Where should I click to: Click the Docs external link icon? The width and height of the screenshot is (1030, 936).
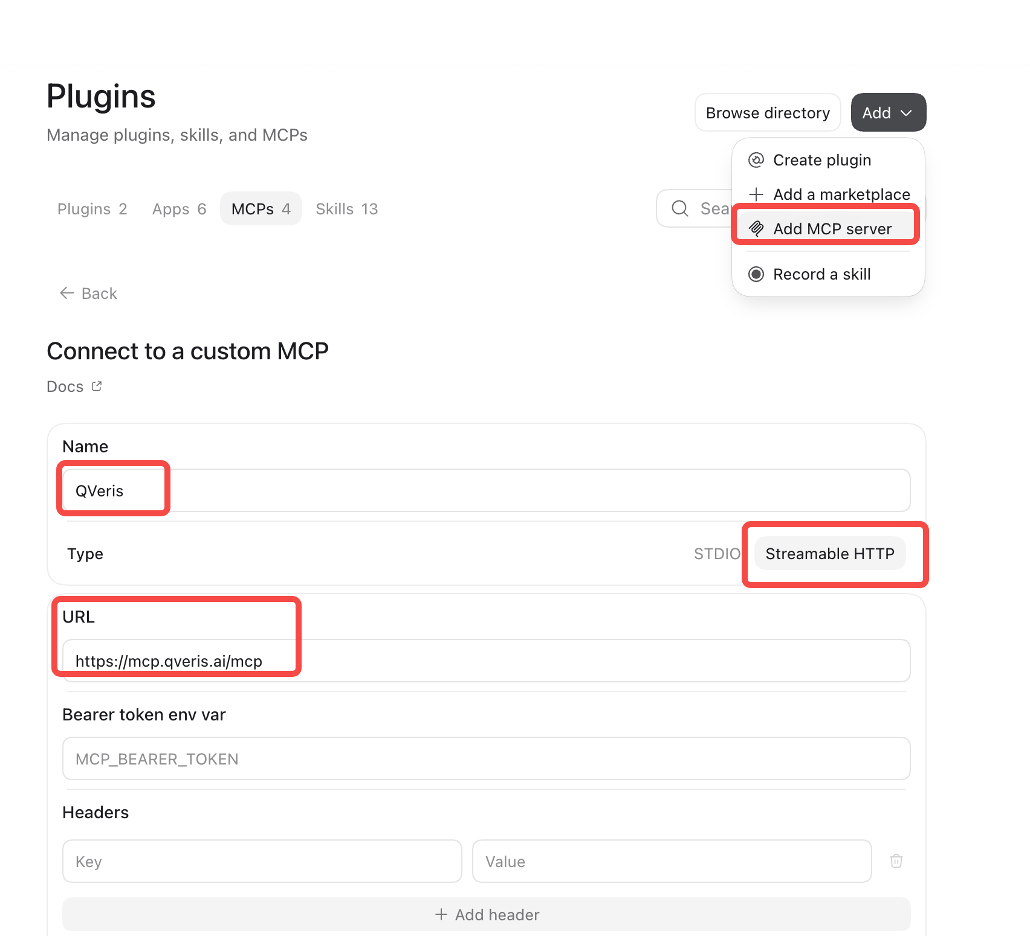(97, 386)
